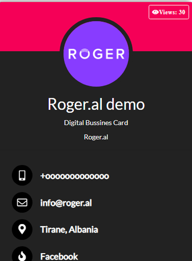Click the letter O with arc in logo
The width and height of the screenshot is (192, 261).
pos(85,54)
